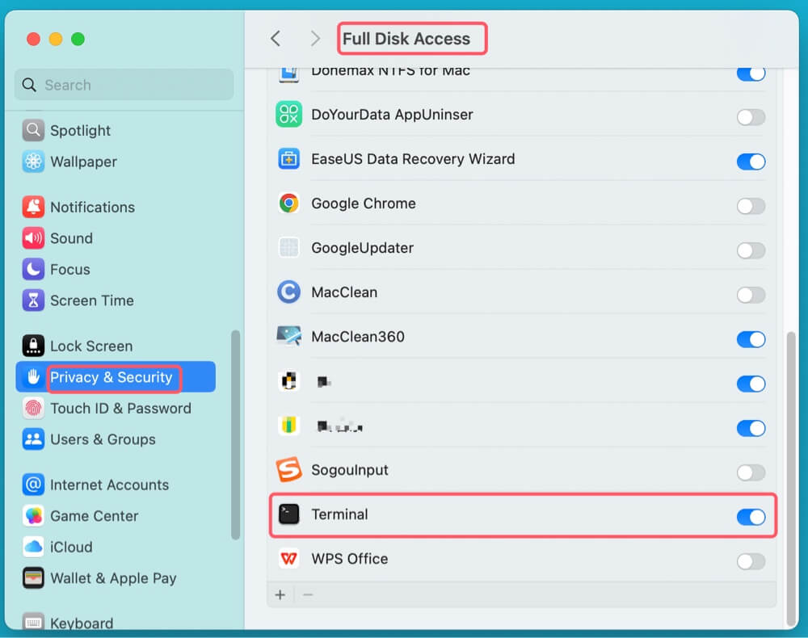The width and height of the screenshot is (808, 638).
Task: Click the app list vertical scrollbar
Action: 790,476
